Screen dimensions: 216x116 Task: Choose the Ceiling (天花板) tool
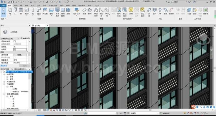pos(45,11)
